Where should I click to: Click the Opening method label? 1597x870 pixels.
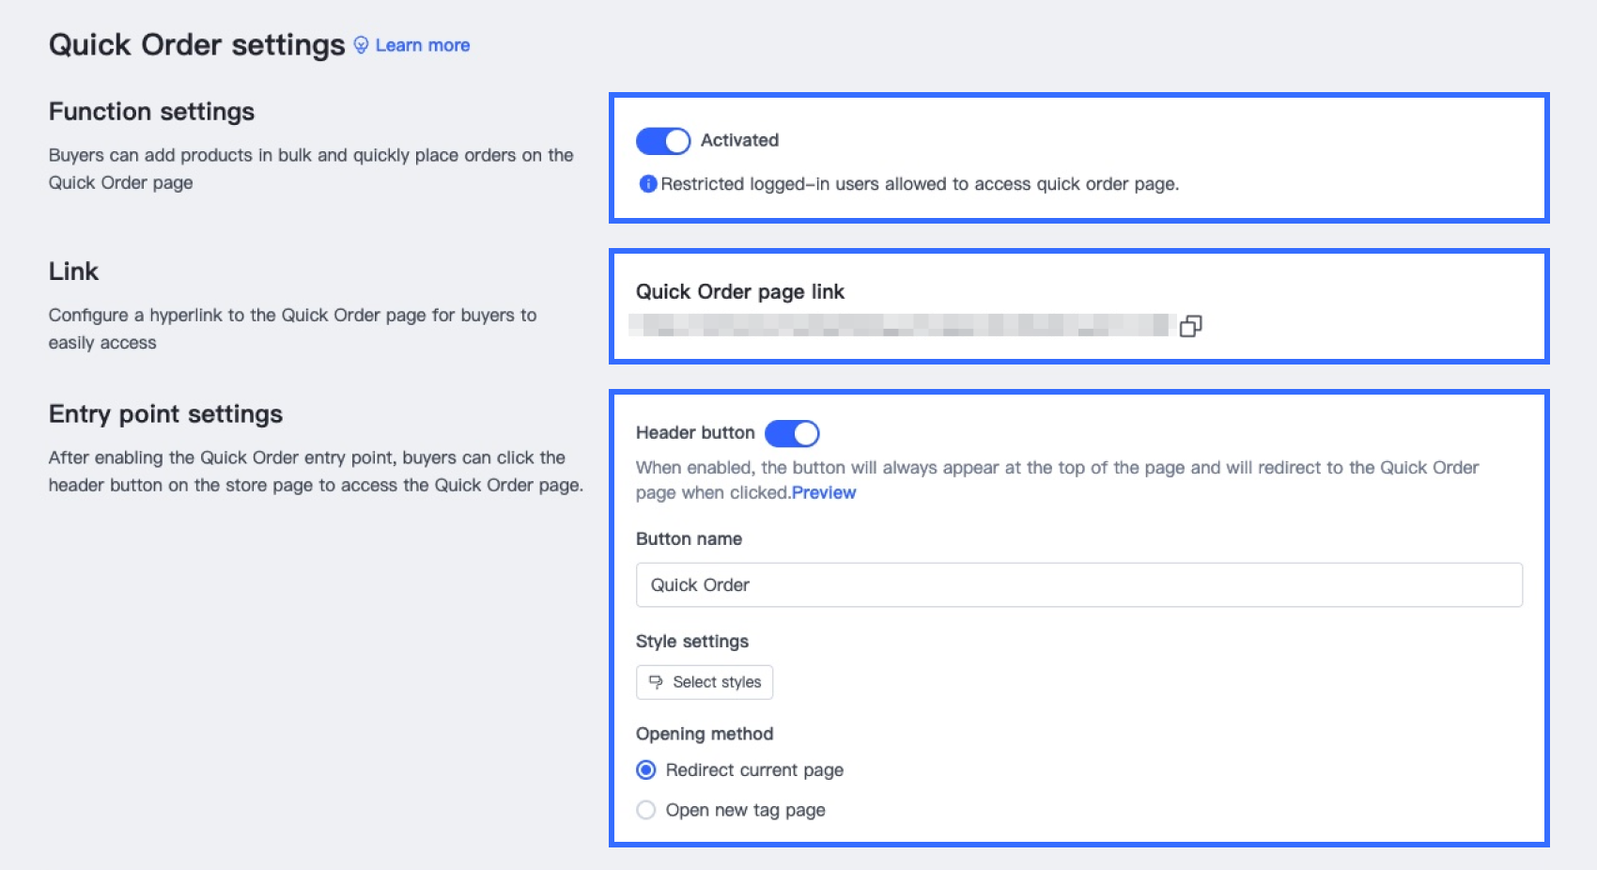pyautogui.click(x=705, y=734)
